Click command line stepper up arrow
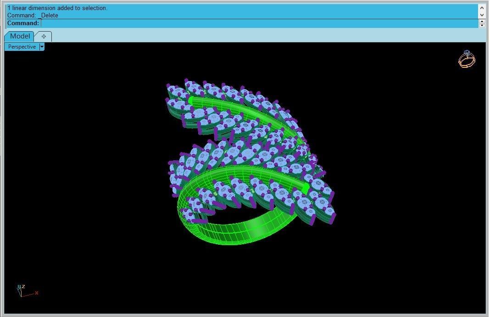490x317 pixels. (x=482, y=21)
